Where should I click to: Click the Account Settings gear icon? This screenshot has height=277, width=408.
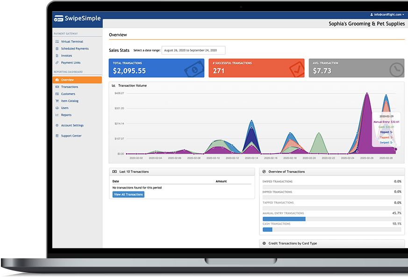tap(57, 125)
